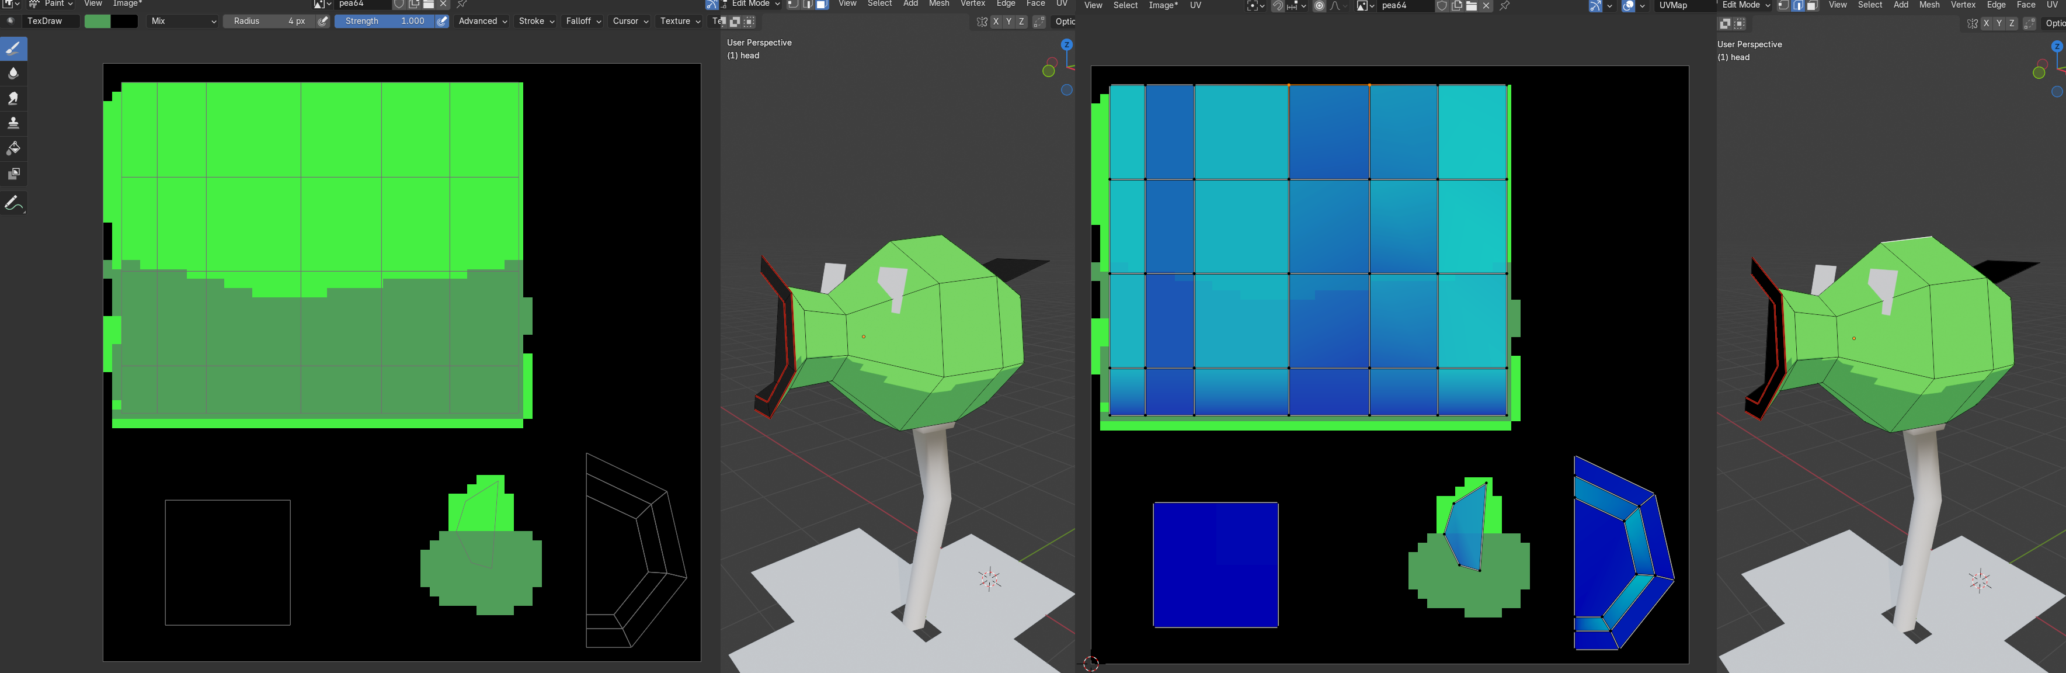Click the black secondary color swatch

click(124, 21)
